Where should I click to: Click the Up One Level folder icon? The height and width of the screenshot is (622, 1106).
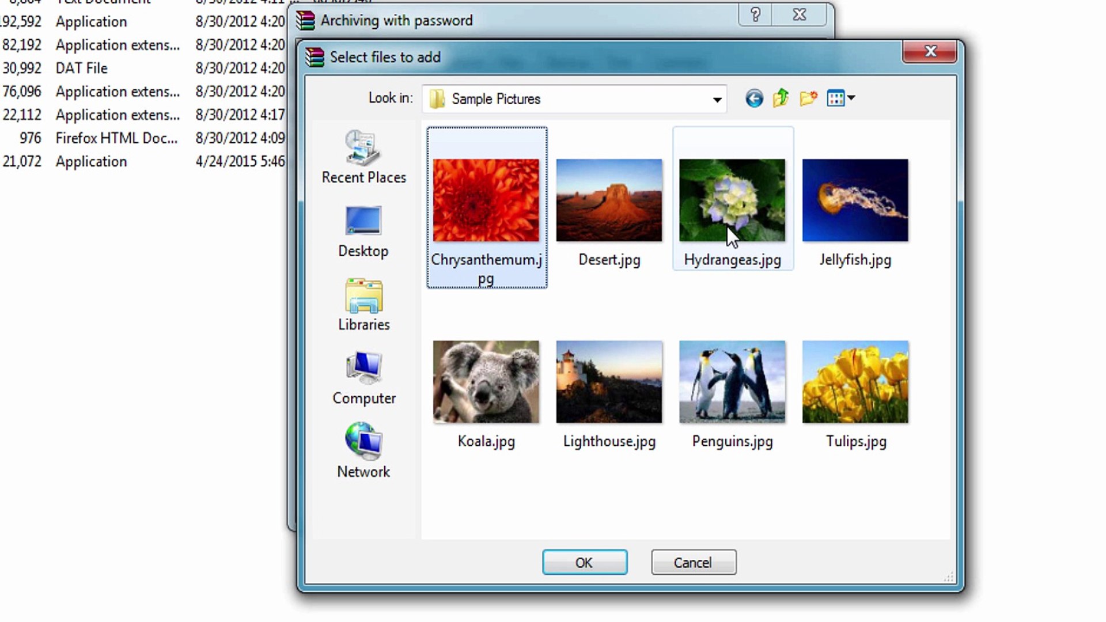click(x=780, y=98)
